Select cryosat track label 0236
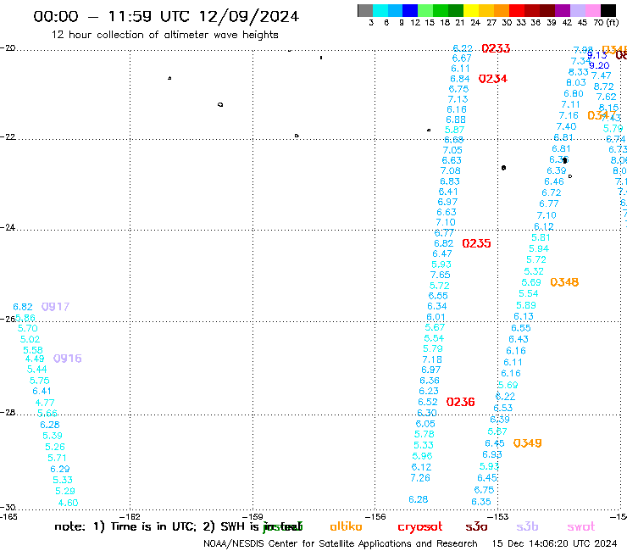The width and height of the screenshot is (627, 551). pyautogui.click(x=461, y=402)
